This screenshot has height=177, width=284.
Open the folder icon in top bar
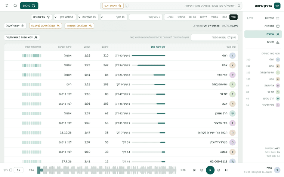(15, 6)
